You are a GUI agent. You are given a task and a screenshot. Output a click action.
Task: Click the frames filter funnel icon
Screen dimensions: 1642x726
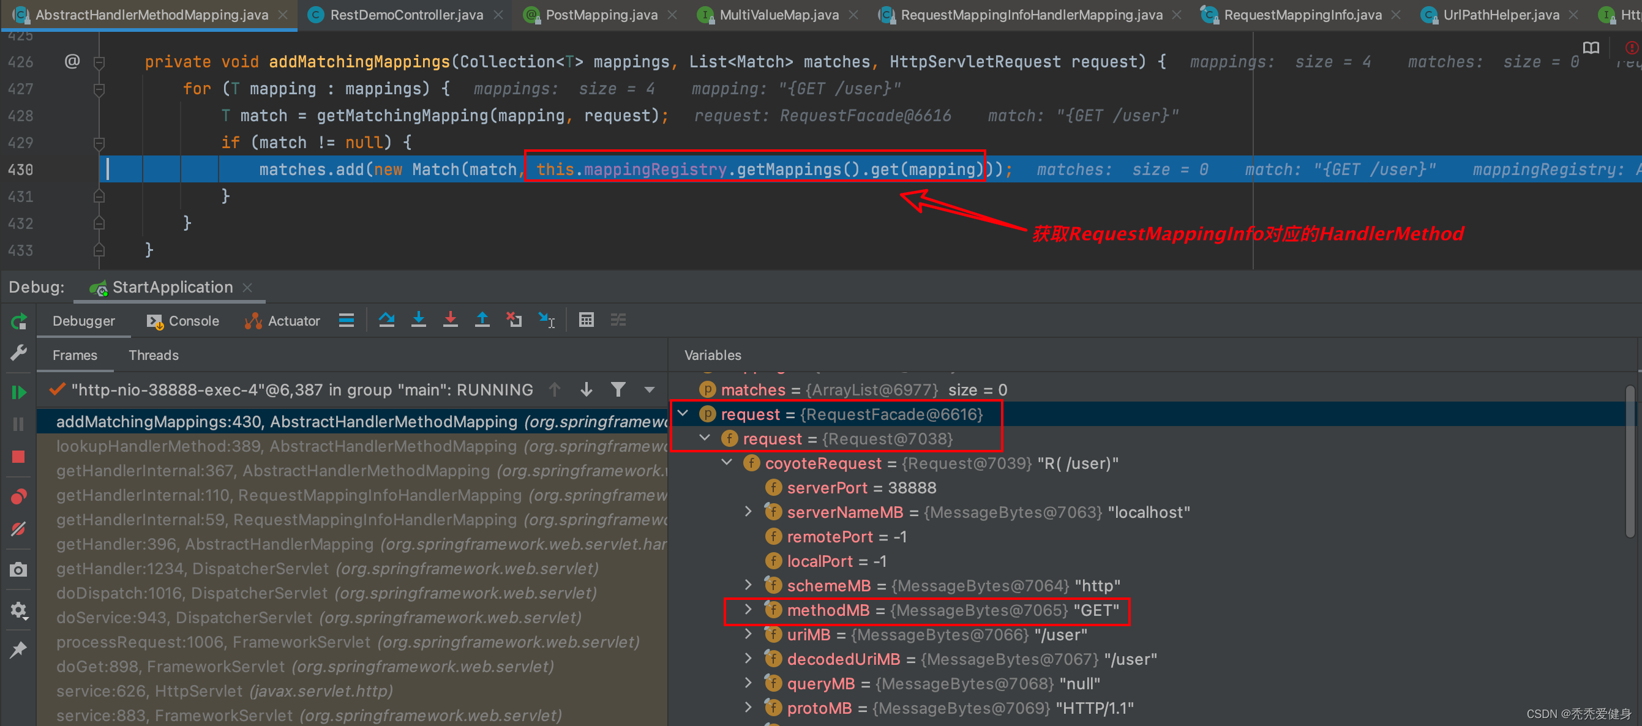click(x=618, y=389)
